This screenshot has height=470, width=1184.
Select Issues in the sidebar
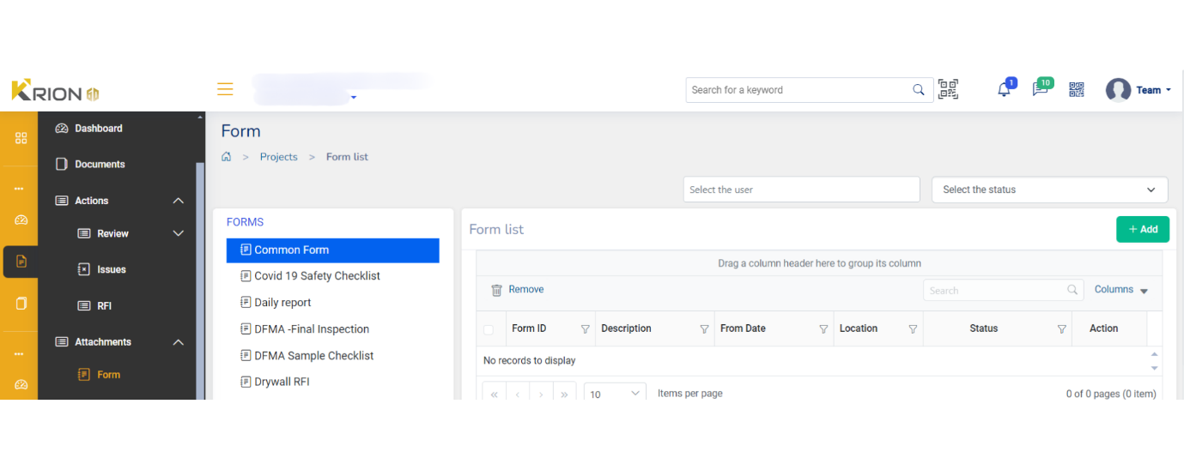[111, 269]
